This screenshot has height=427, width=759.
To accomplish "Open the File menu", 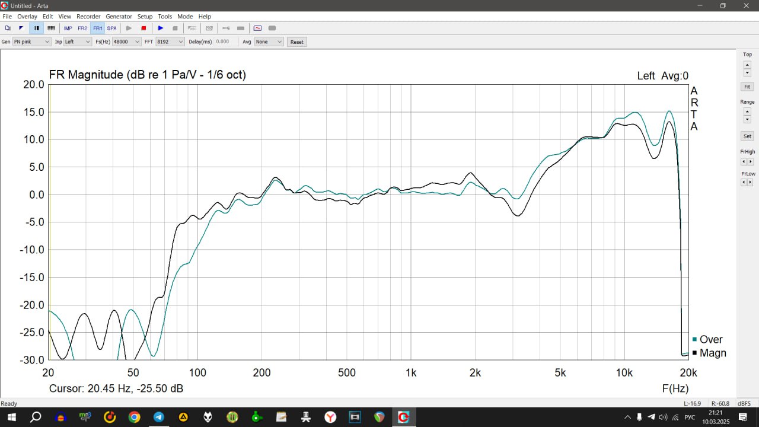I will [7, 17].
